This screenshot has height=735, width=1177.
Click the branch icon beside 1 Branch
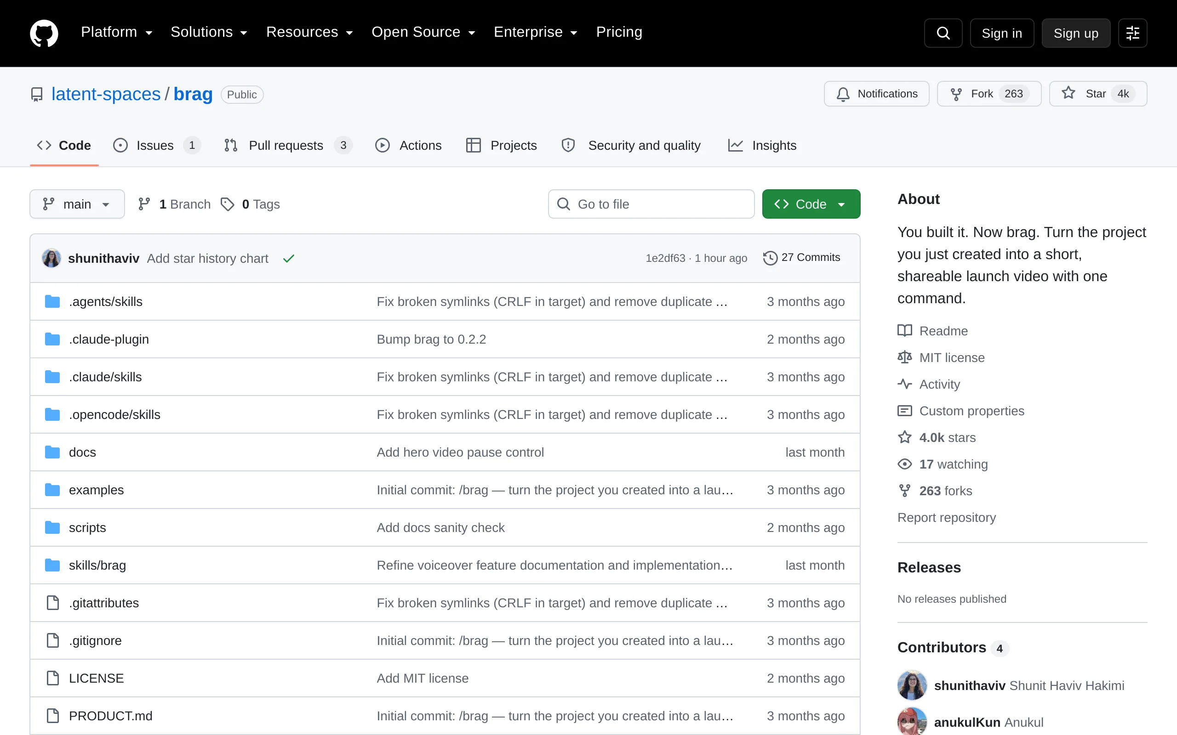click(144, 204)
